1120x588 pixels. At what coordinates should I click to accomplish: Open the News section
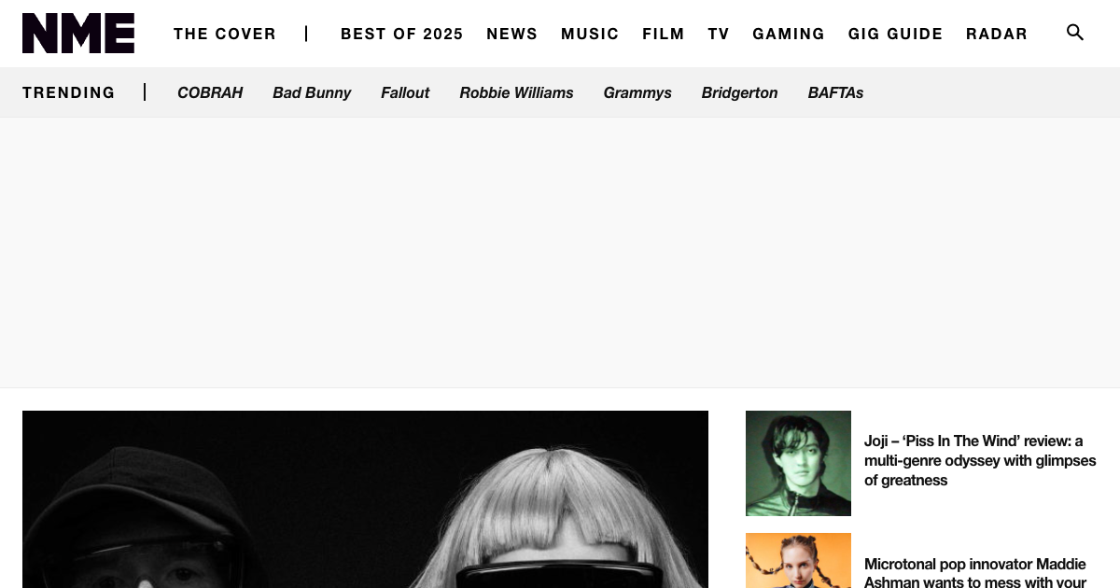[512, 34]
